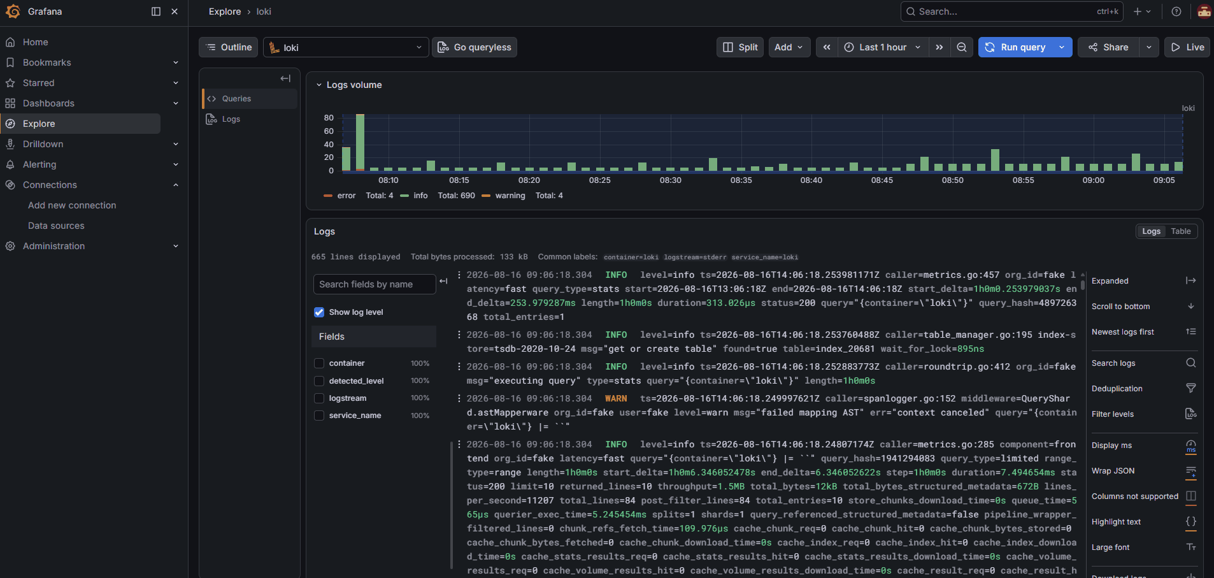The image size is (1214, 578).
Task: Collapse the Logs volume panel
Action: (319, 85)
